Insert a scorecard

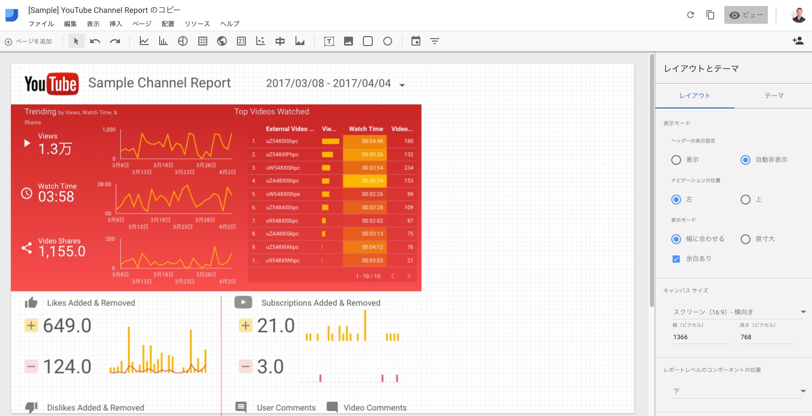(x=241, y=41)
